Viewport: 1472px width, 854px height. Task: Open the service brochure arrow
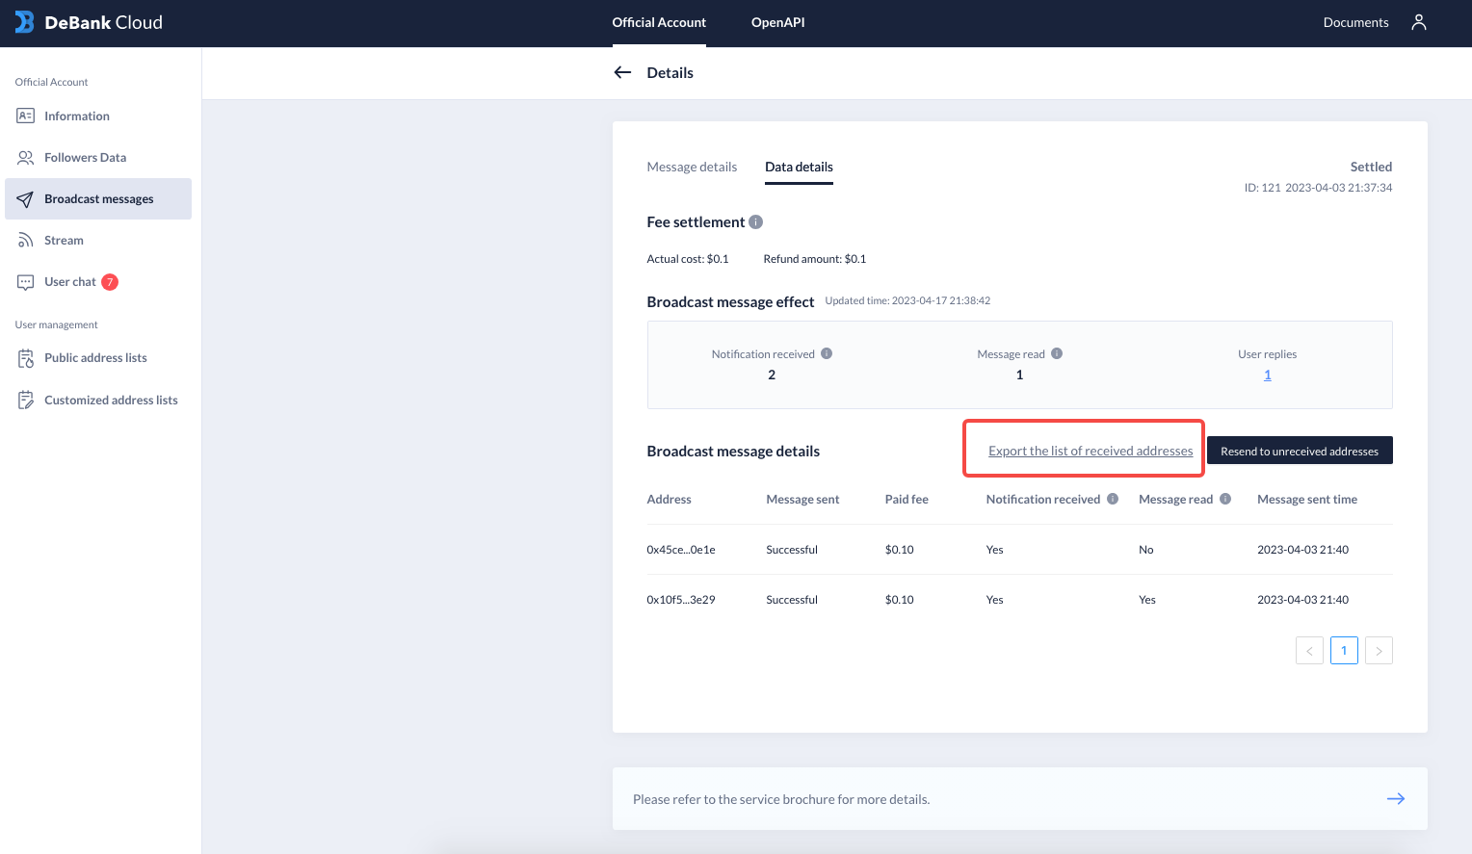pos(1395,799)
